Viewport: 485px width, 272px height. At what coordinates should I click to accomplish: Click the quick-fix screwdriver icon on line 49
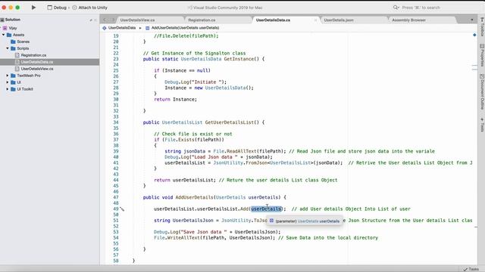(x=122, y=209)
